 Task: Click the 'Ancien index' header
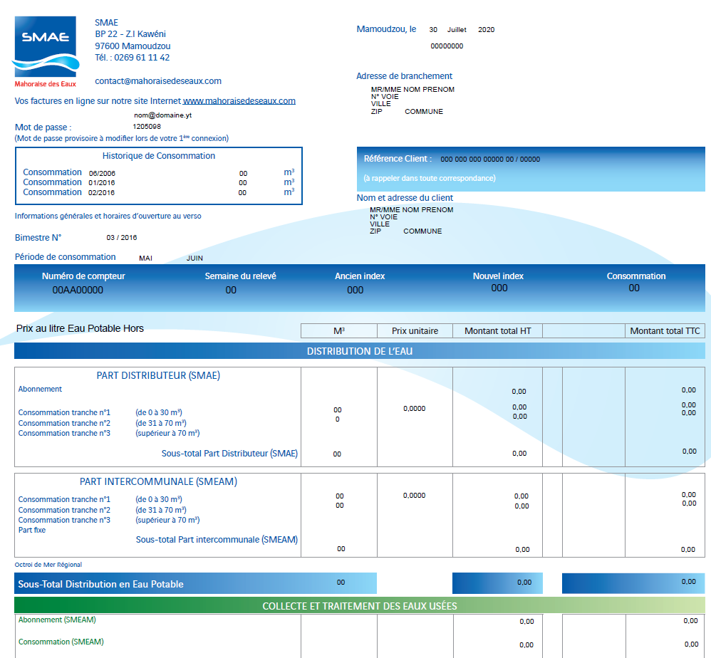[x=360, y=276]
